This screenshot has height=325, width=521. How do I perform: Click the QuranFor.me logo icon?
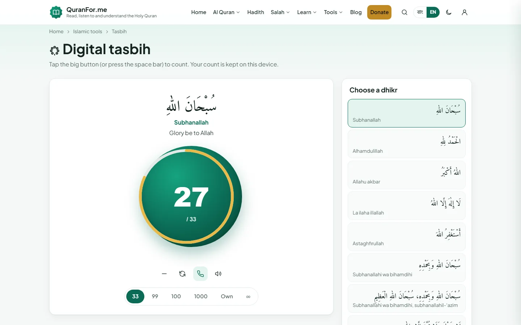pos(56,12)
